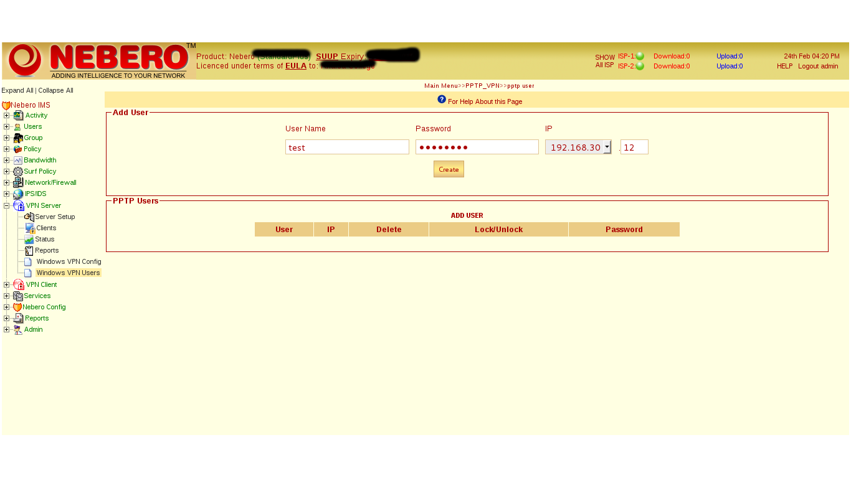Open the EULA link
851x478 pixels.
click(296, 66)
